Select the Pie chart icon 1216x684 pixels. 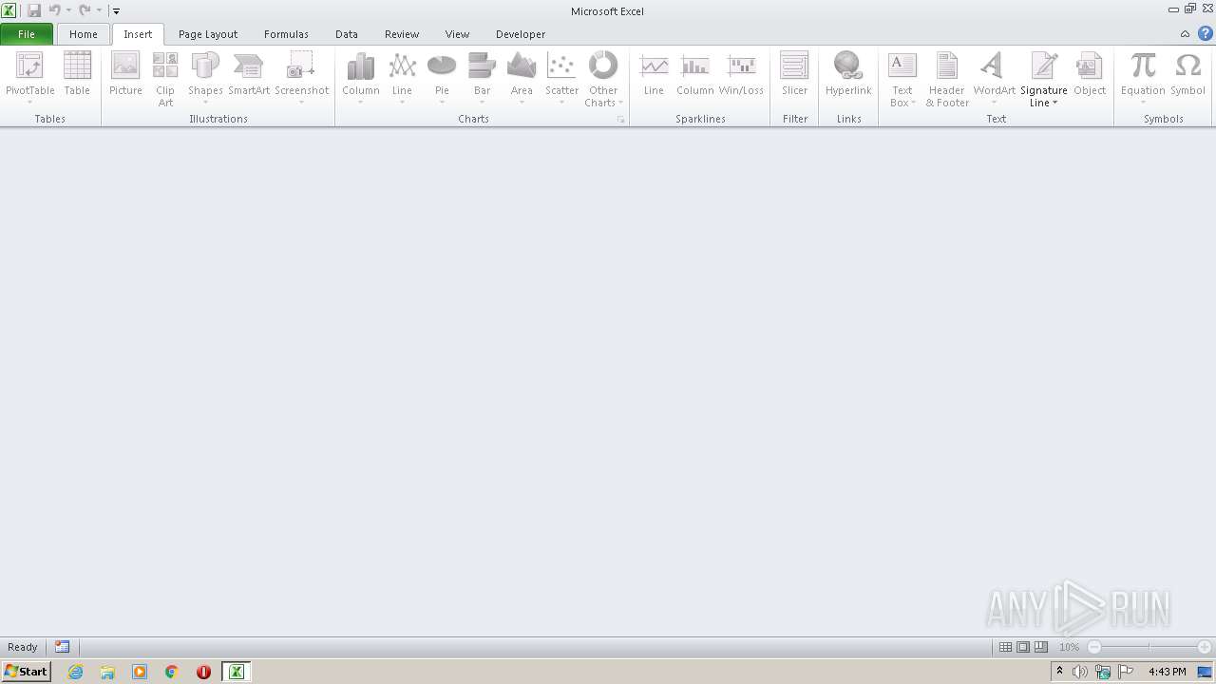[442, 66]
